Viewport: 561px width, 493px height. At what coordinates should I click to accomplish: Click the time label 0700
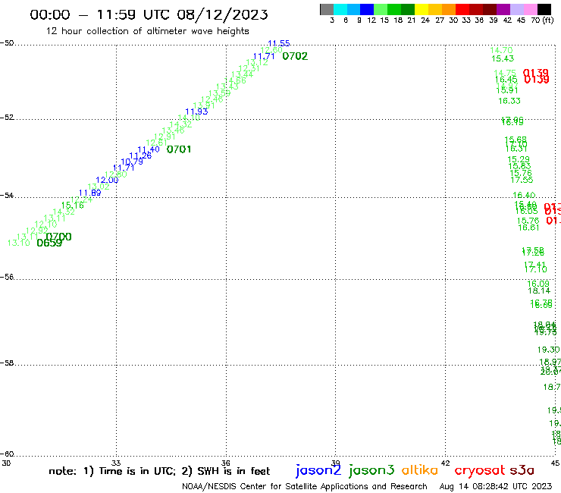pos(59,237)
